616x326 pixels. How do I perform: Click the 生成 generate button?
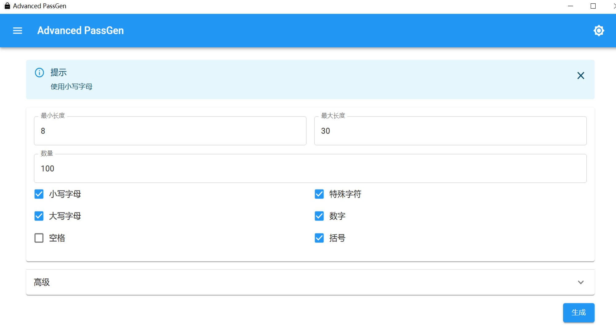coord(579,312)
